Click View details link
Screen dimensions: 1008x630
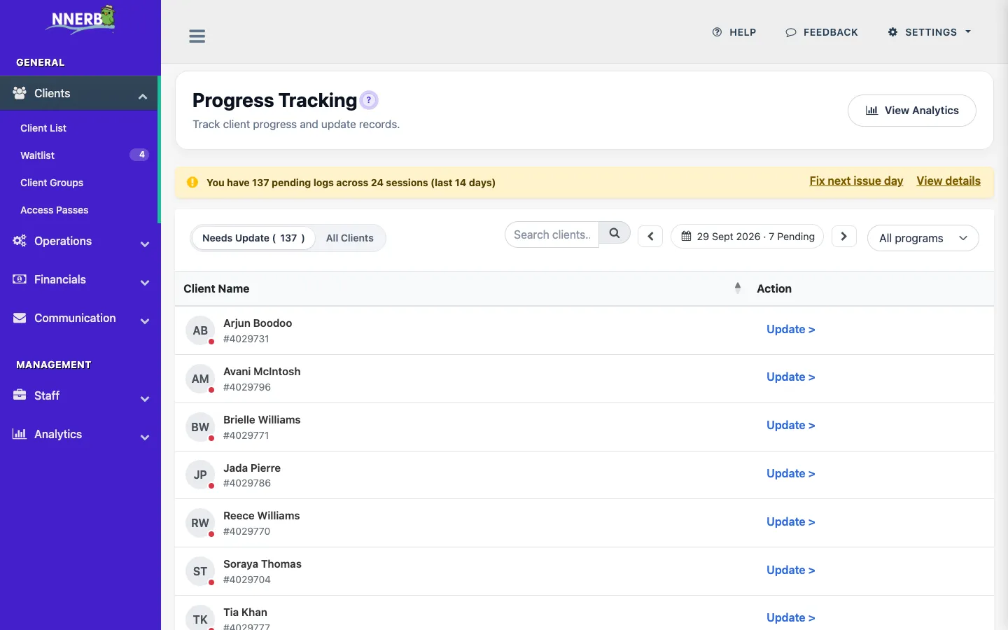[948, 181]
